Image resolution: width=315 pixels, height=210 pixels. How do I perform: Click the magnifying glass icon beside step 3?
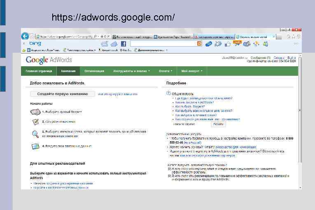(x=35, y=134)
